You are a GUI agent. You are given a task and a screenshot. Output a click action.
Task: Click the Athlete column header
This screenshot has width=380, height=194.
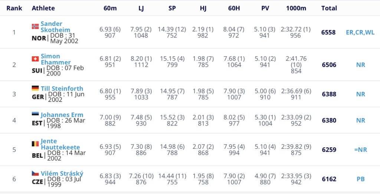coord(43,8)
